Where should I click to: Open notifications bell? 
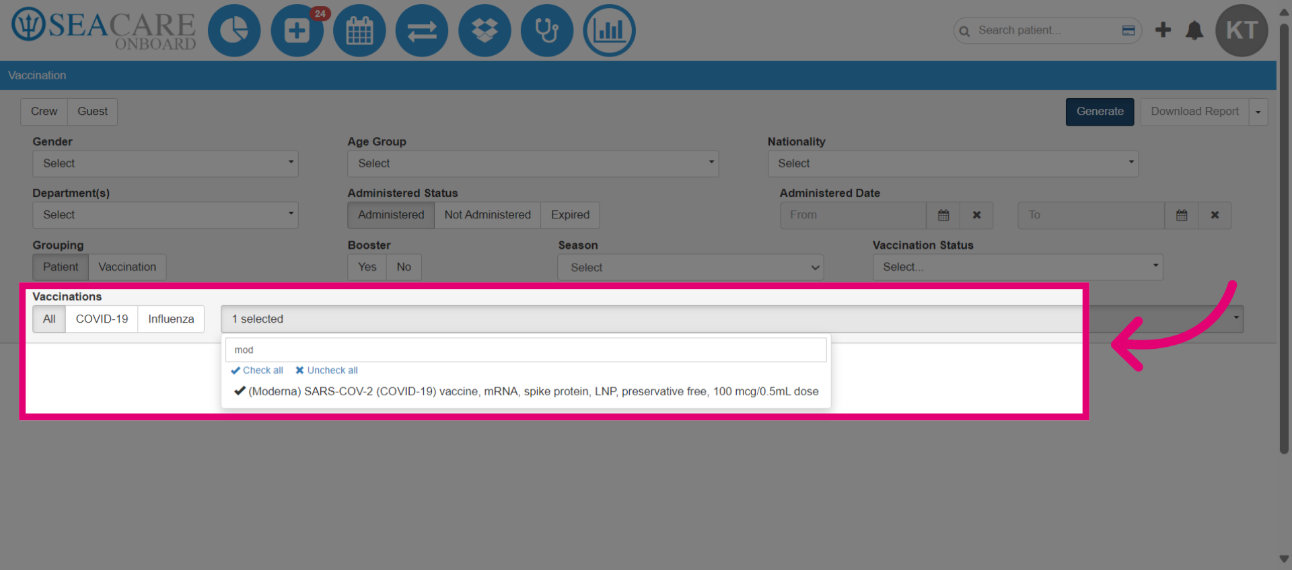point(1194,30)
